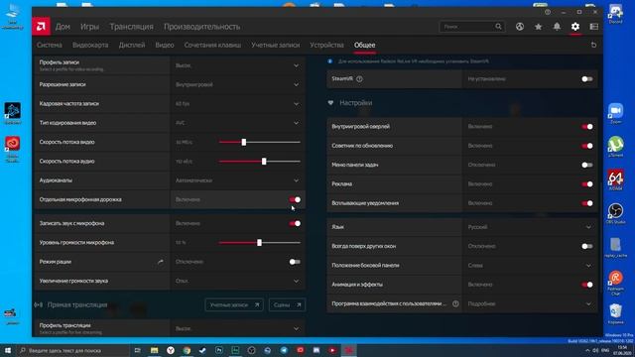635x357 pixels.
Task: Click the SteamVR help icon
Action: (x=359, y=79)
